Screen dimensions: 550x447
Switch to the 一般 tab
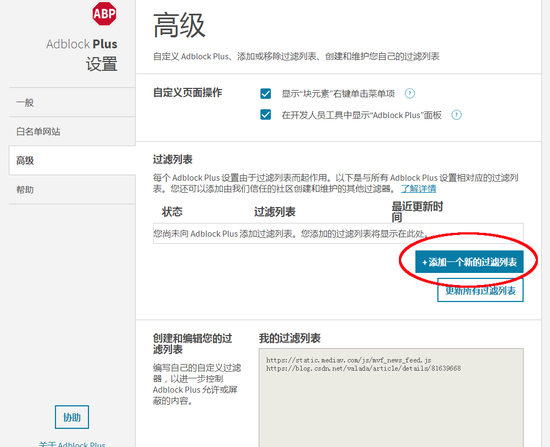tap(72, 102)
